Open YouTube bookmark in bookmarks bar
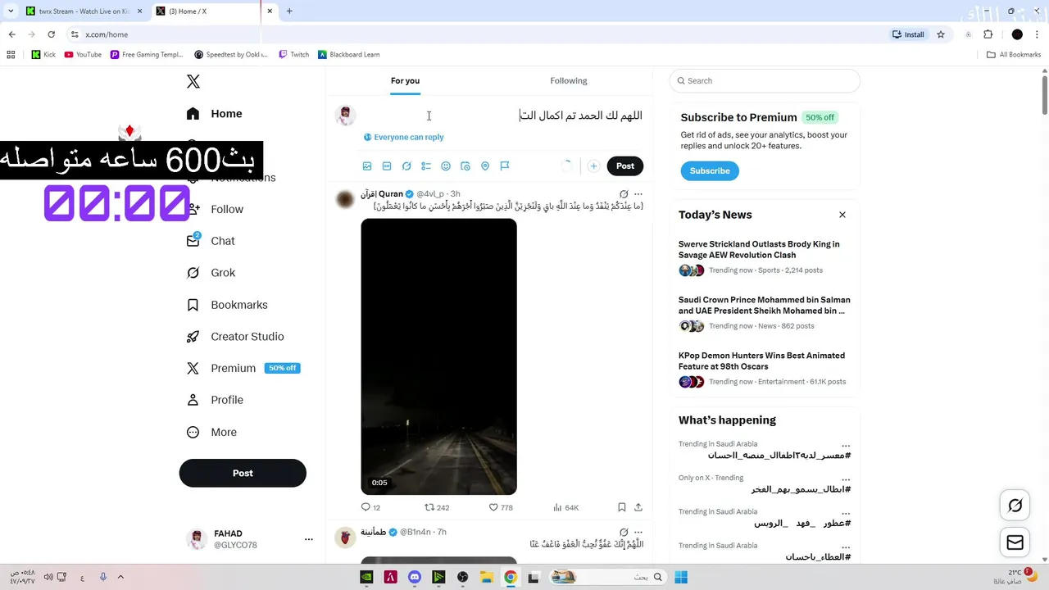Viewport: 1049px width, 590px height. coord(83,55)
